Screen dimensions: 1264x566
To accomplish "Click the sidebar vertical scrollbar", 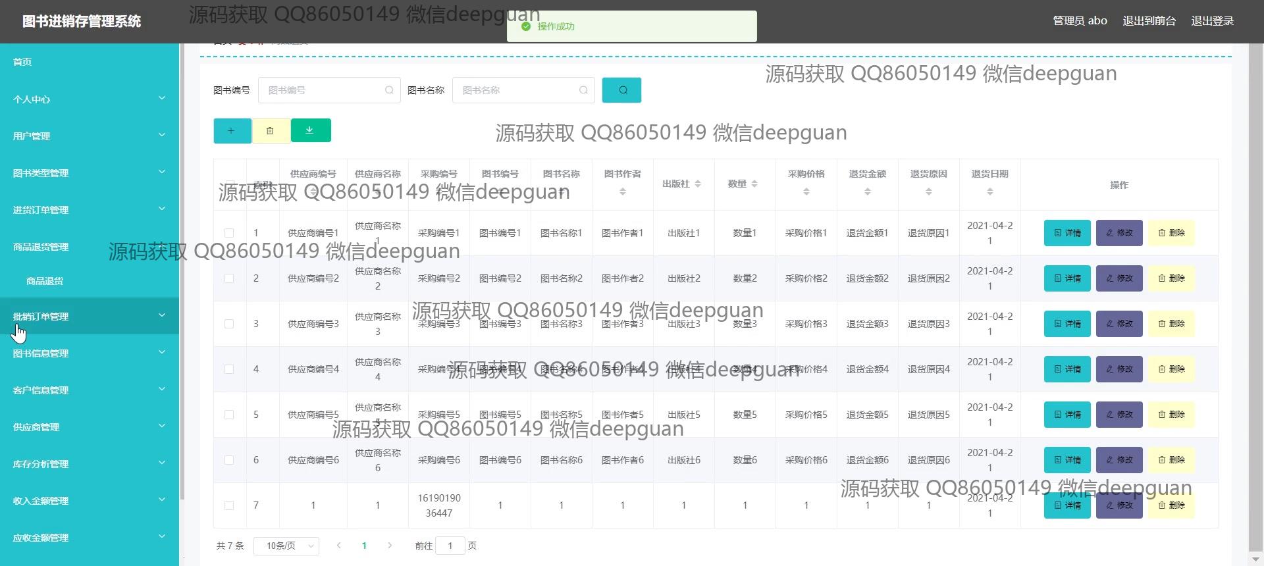I will click(182, 263).
